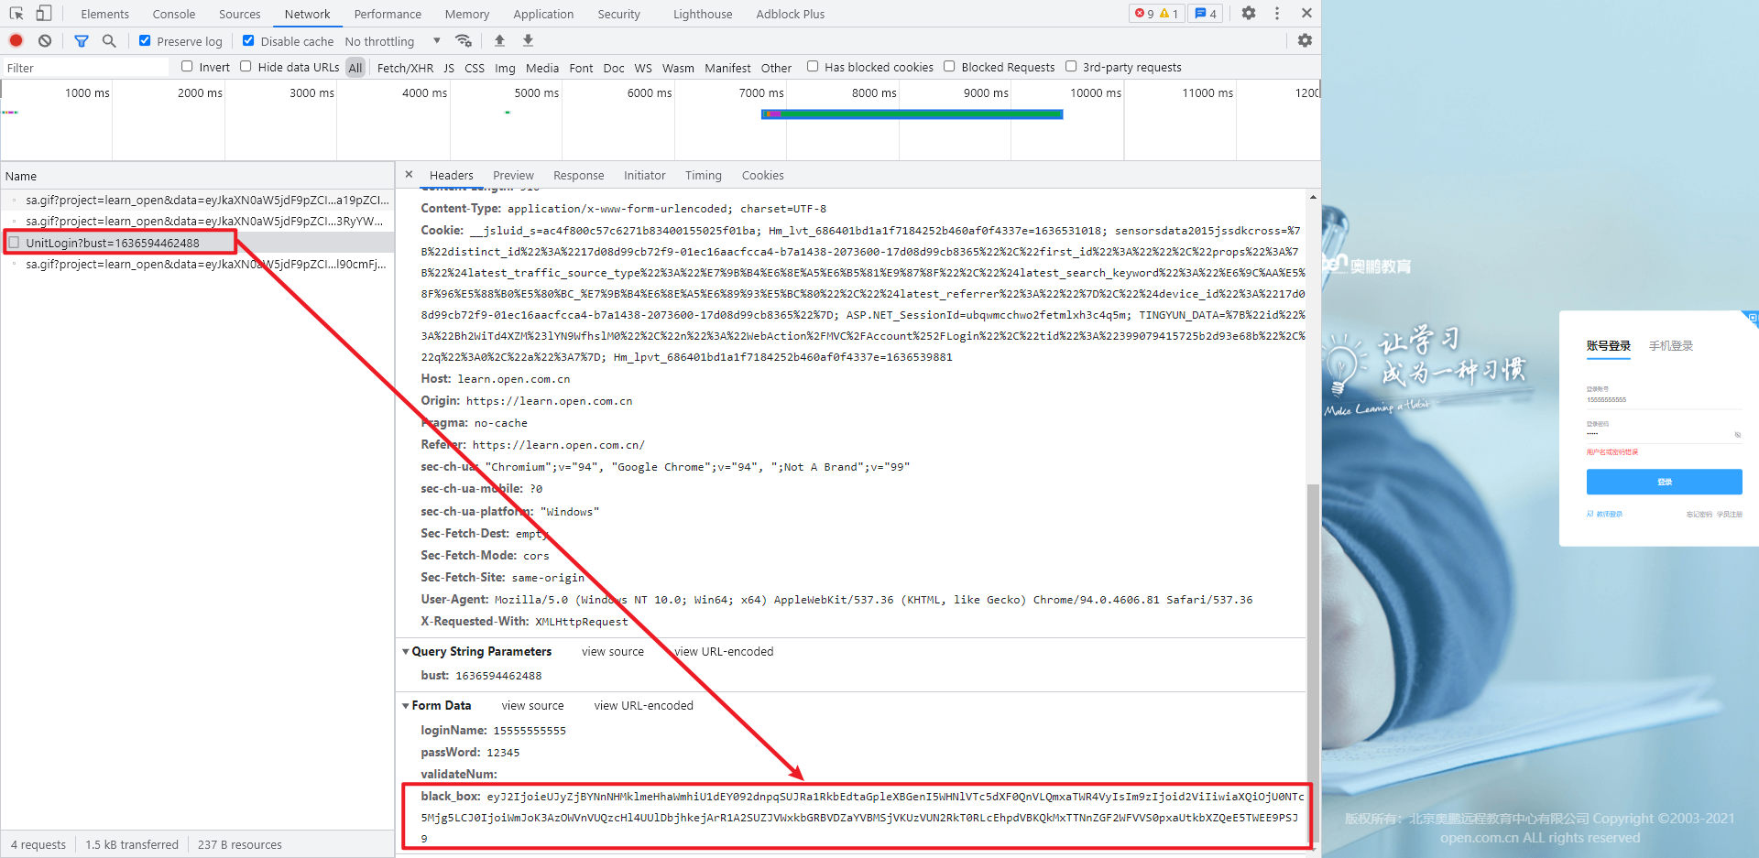
Task: Click the blue issues count badge
Action: click(1206, 14)
